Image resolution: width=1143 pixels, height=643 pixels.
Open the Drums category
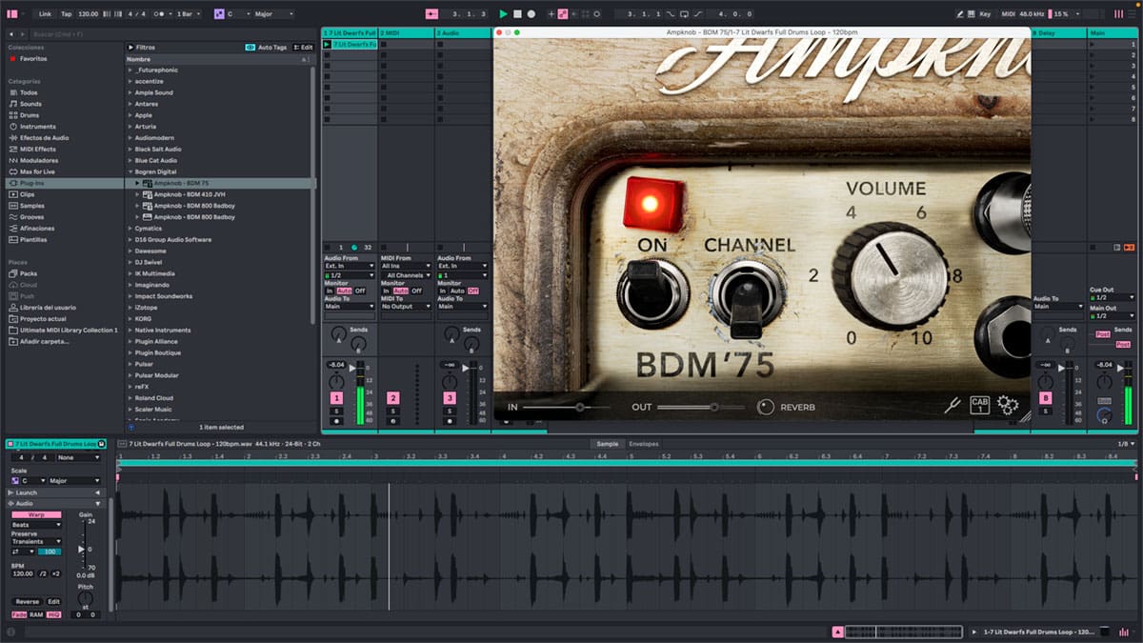(x=30, y=115)
